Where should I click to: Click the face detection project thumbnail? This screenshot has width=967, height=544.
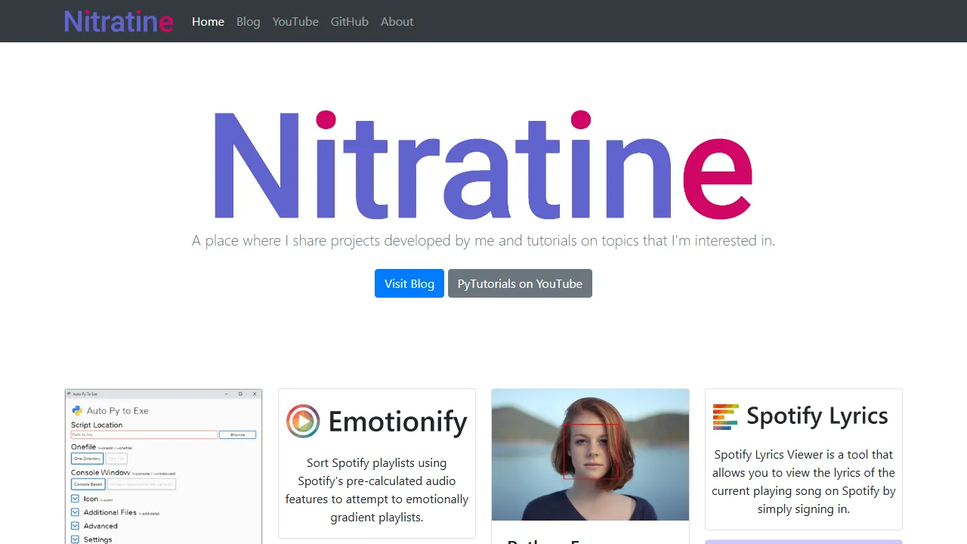(x=590, y=454)
